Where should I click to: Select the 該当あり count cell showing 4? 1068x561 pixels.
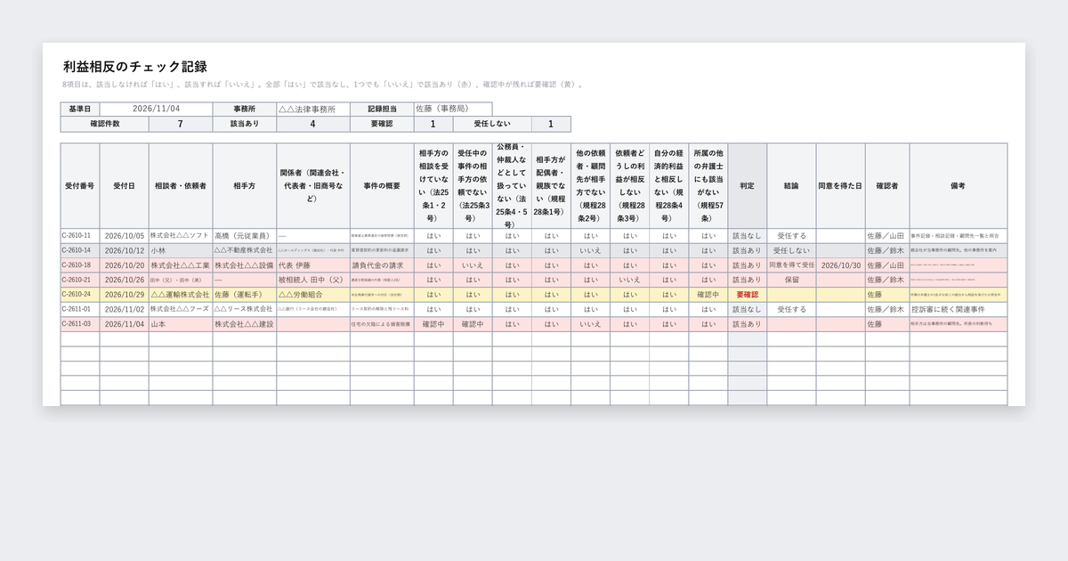(x=312, y=124)
